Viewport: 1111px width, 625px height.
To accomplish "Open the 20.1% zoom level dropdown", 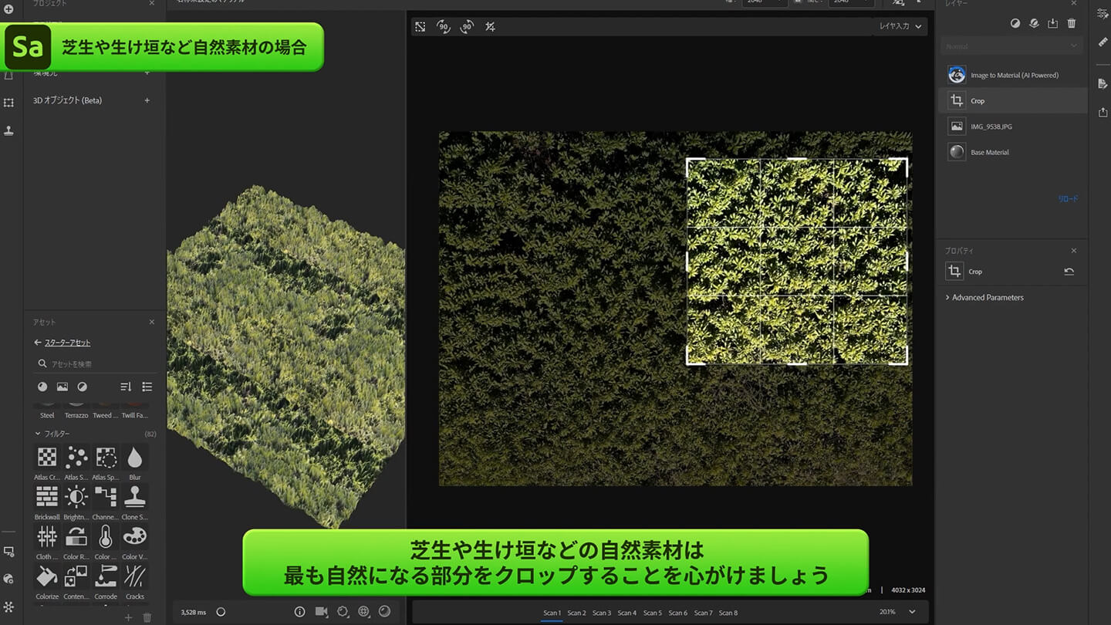I will tap(897, 612).
